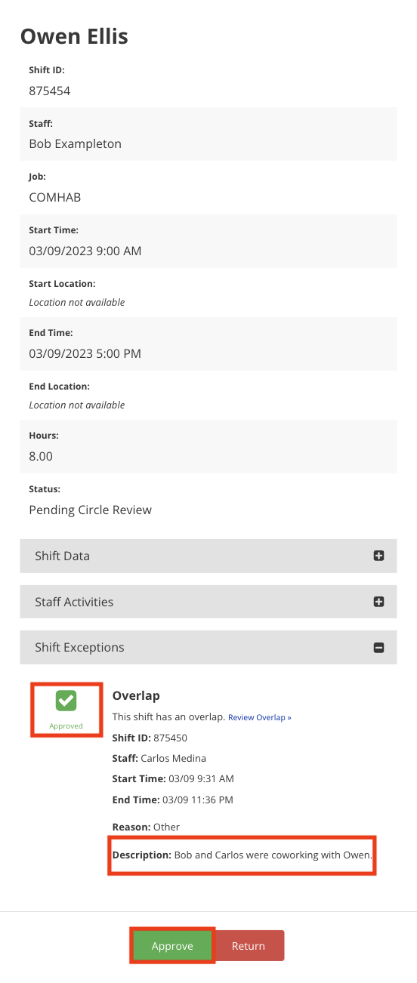This screenshot has height=983, width=417.
Task: Click the Pending Circle Review status text
Action: click(x=91, y=510)
